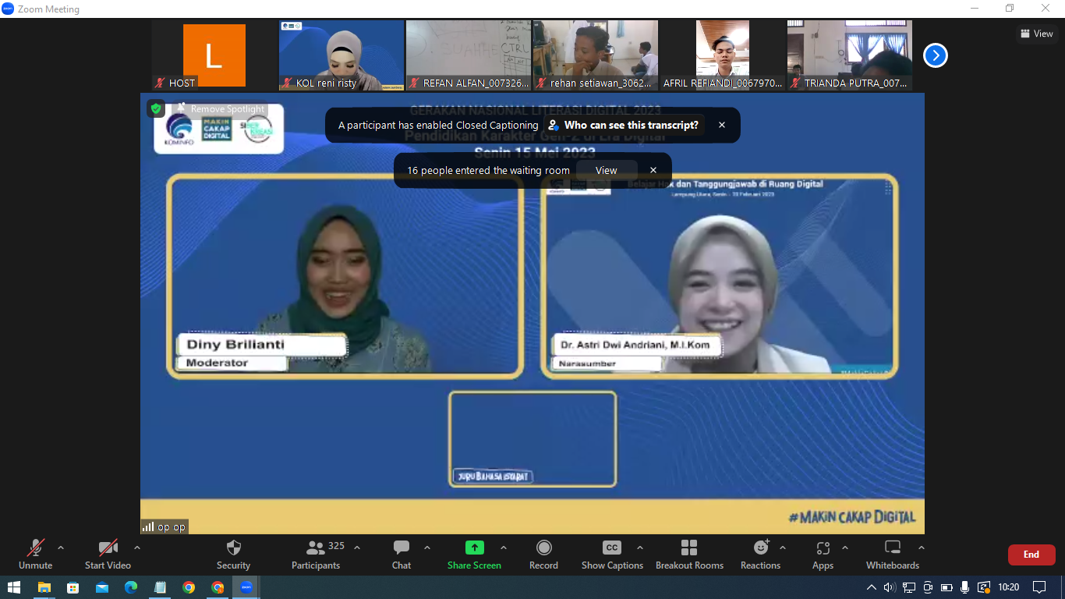1065x599 pixels.
Task: Select the TRIANDA PUTRA video thumbnail
Action: pos(850,55)
